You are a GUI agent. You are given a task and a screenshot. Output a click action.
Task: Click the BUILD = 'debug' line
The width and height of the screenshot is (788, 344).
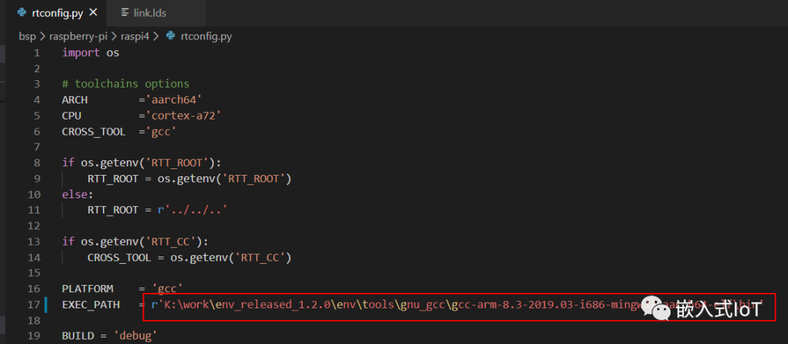click(x=109, y=335)
